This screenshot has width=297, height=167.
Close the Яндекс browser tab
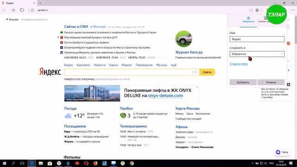pos(34,3)
